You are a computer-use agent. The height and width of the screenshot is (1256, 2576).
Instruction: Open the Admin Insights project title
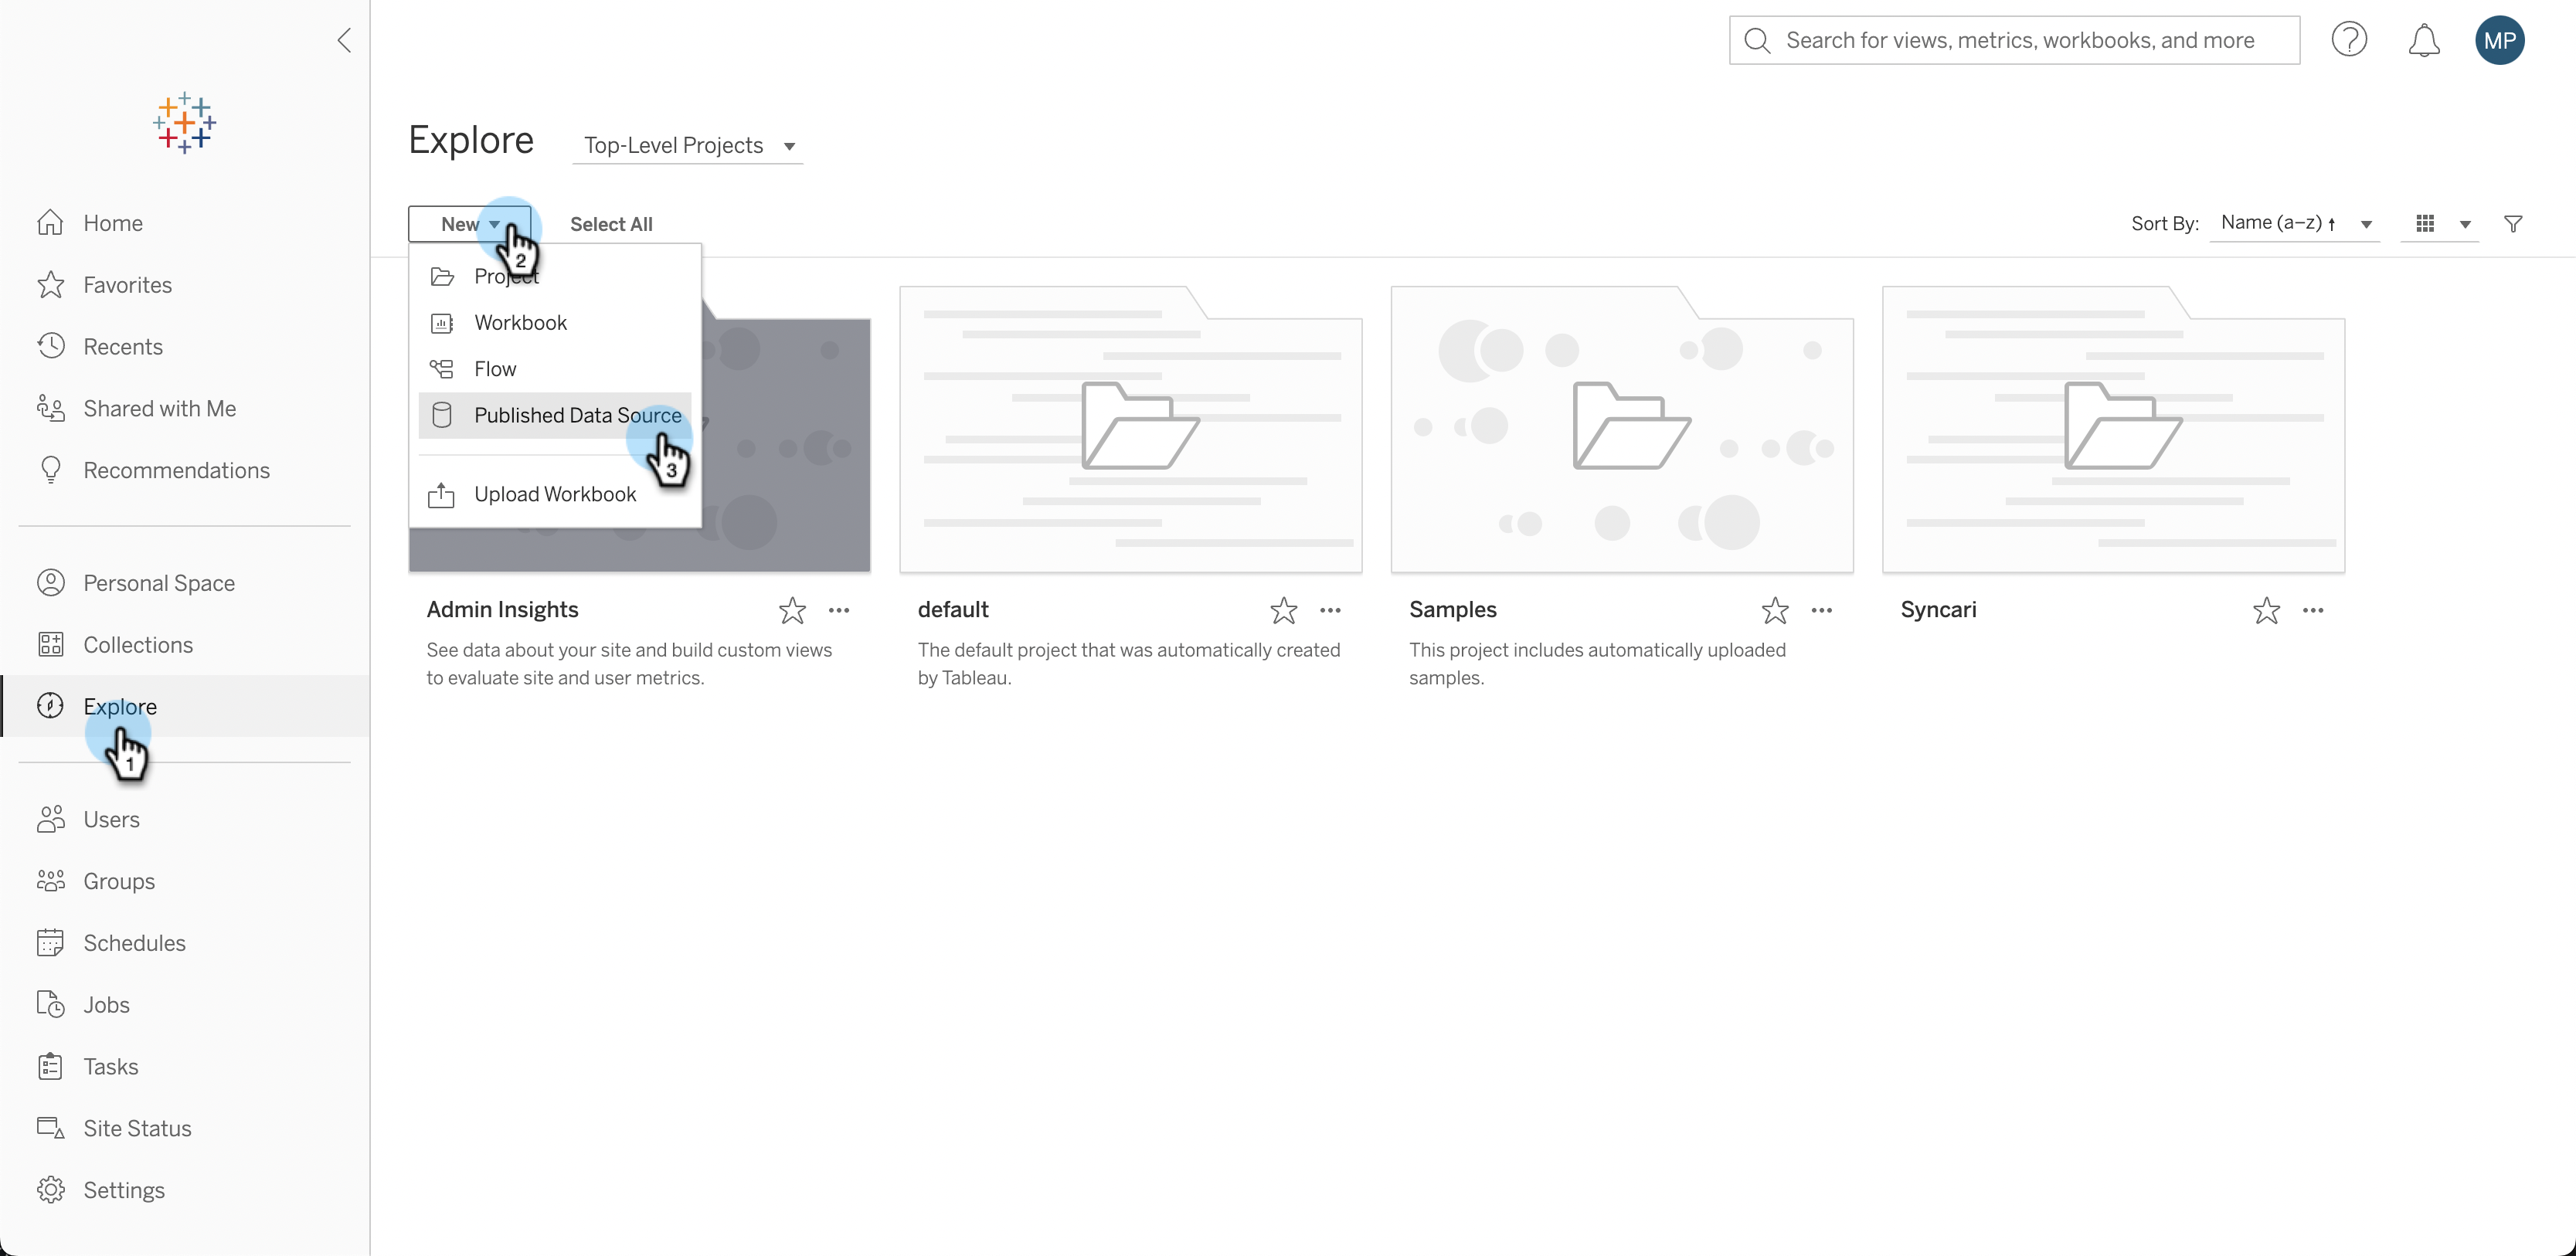pos(502,610)
